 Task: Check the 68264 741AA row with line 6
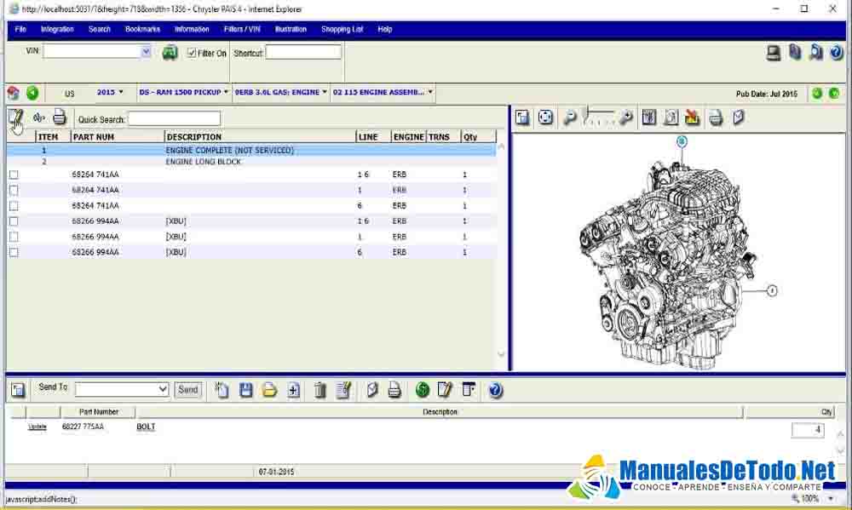click(14, 206)
